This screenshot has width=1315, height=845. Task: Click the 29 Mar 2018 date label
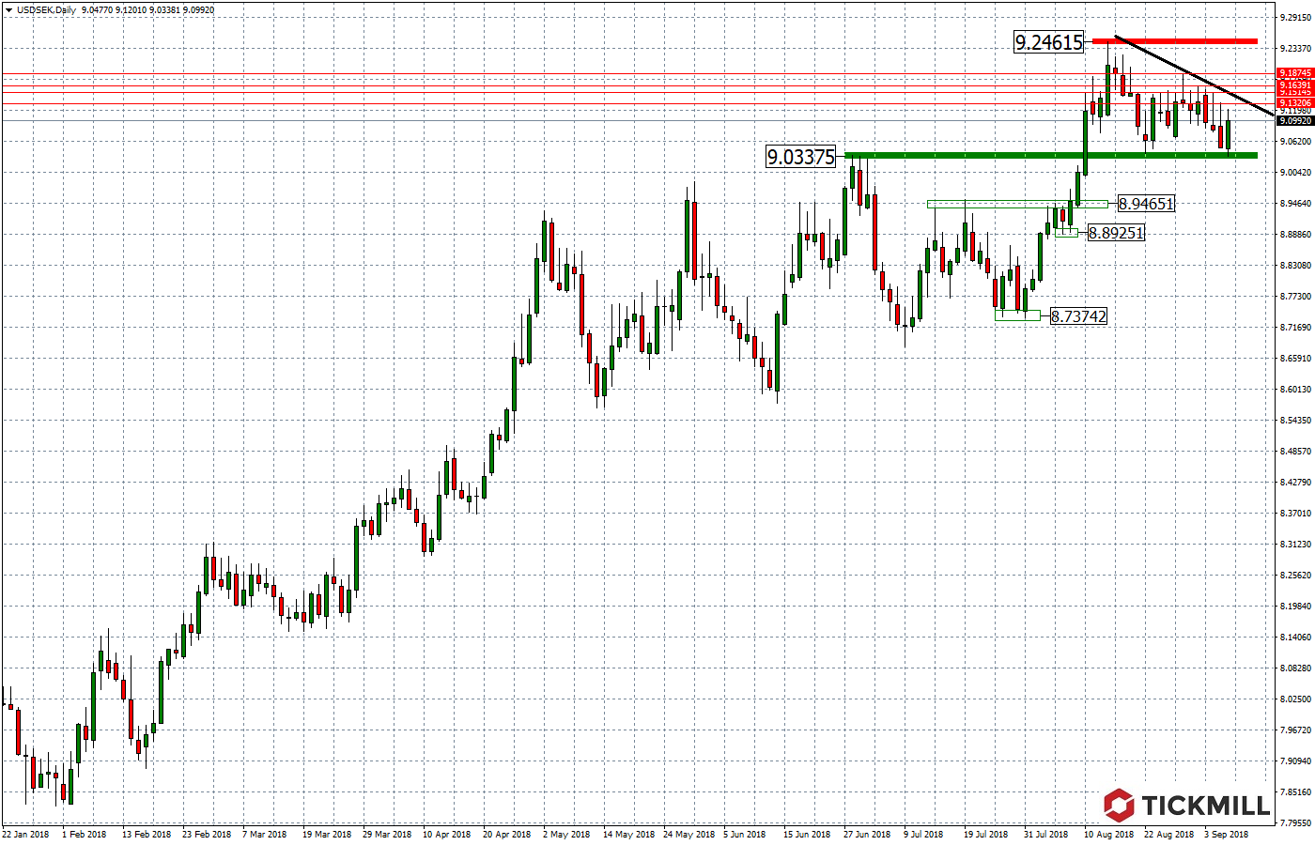[x=387, y=834]
